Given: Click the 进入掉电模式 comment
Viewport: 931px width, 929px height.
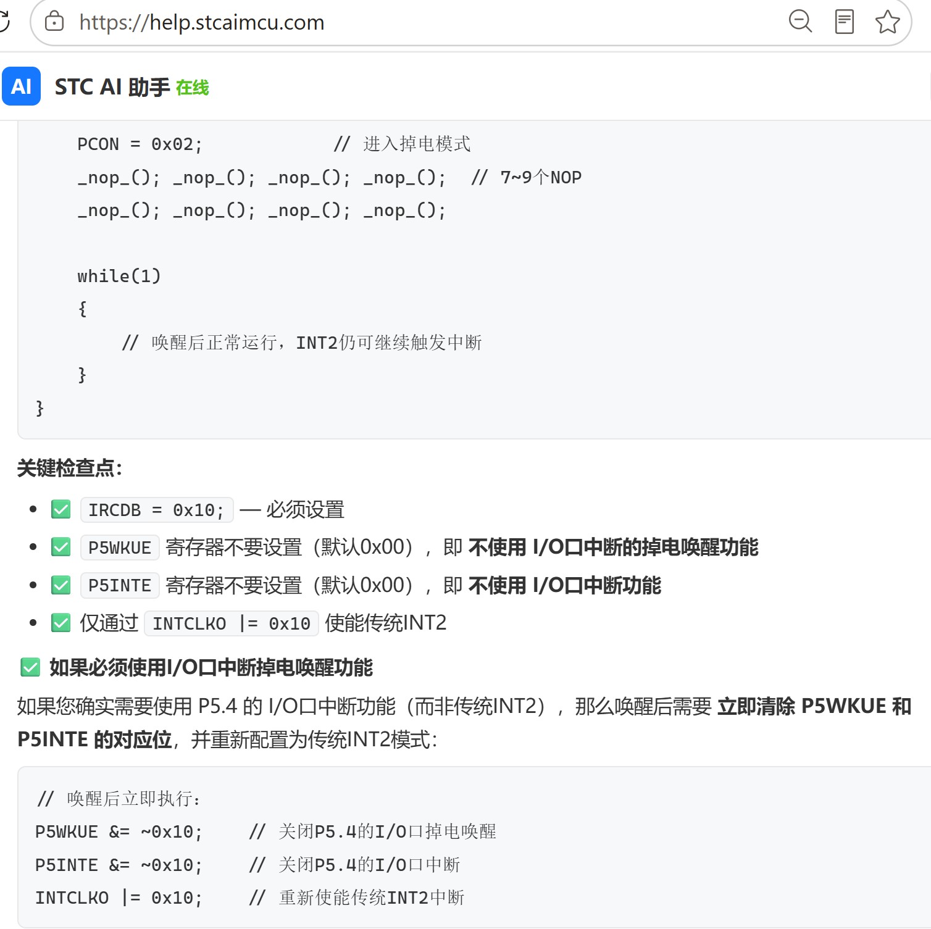Looking at the screenshot, I should (x=403, y=144).
